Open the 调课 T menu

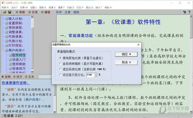61,7
